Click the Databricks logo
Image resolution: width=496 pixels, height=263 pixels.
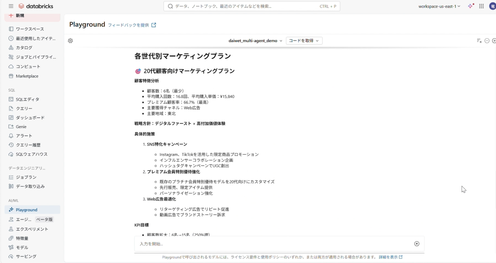(x=36, y=6)
